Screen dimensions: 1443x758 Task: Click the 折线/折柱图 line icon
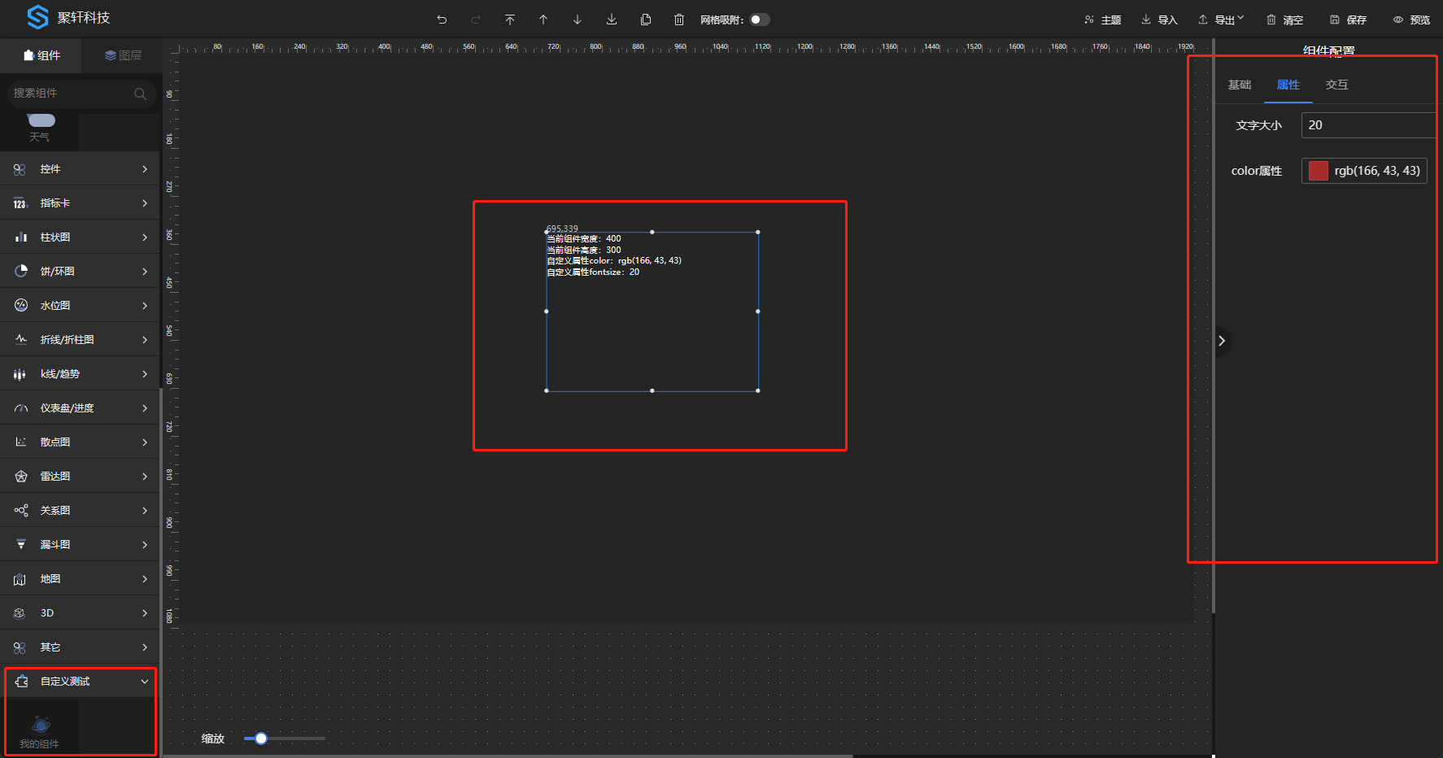click(x=21, y=340)
